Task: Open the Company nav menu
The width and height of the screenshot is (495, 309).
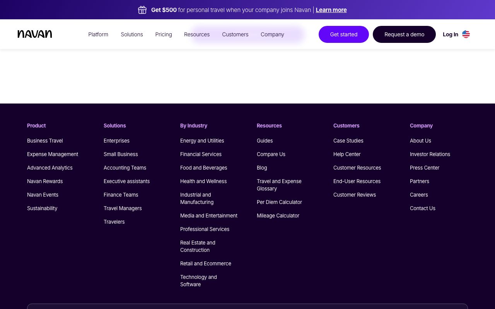Action: (272, 34)
